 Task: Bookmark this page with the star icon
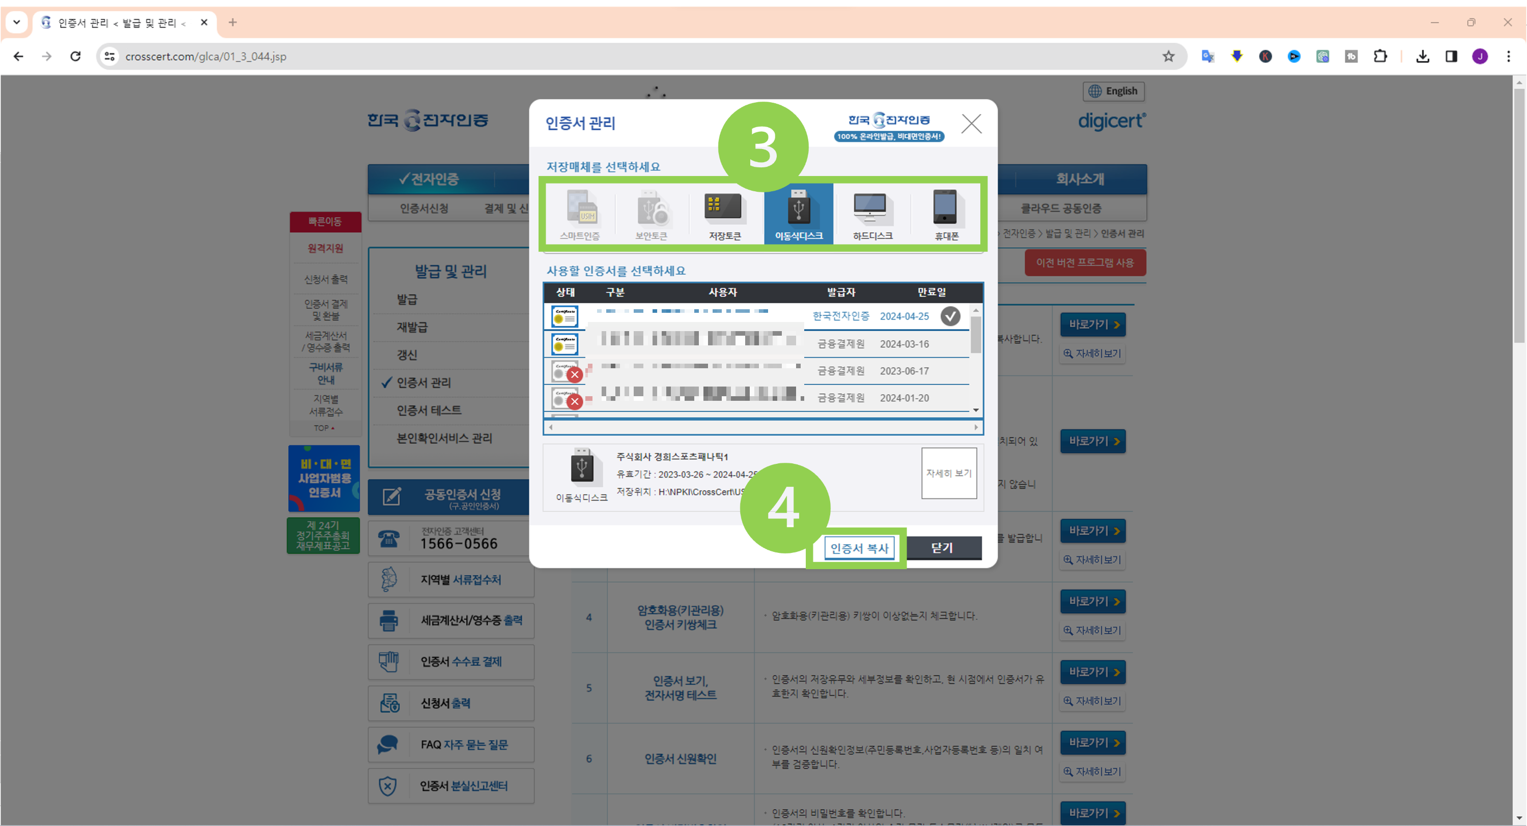coord(1168,56)
